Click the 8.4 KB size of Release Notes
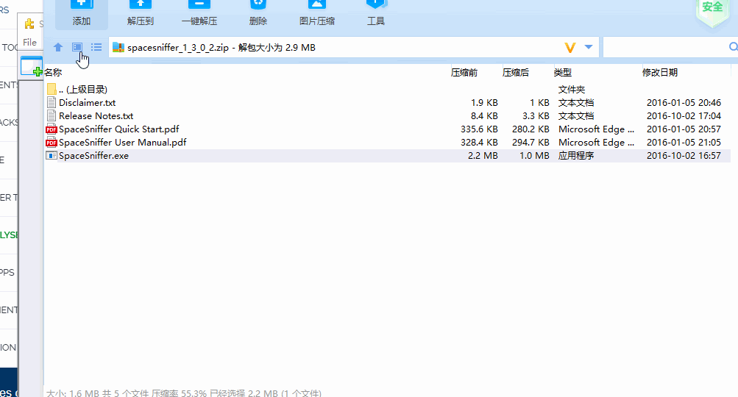Image resolution: width=738 pixels, height=397 pixels. [484, 115]
